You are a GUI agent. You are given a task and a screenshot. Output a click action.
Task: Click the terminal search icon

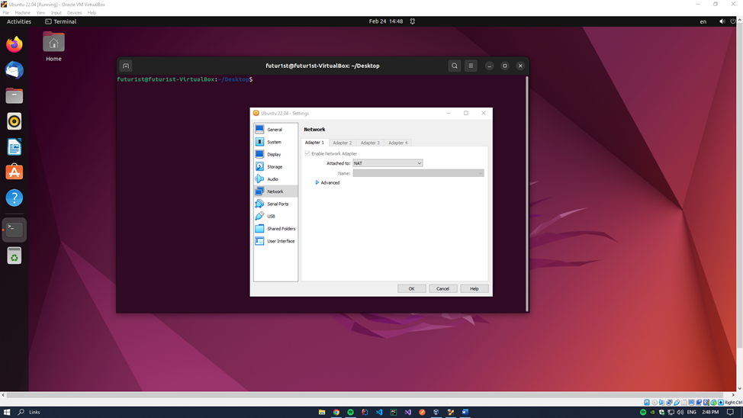455,66
